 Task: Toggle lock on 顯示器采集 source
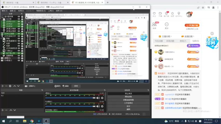pyautogui.click(x=22, y=17)
